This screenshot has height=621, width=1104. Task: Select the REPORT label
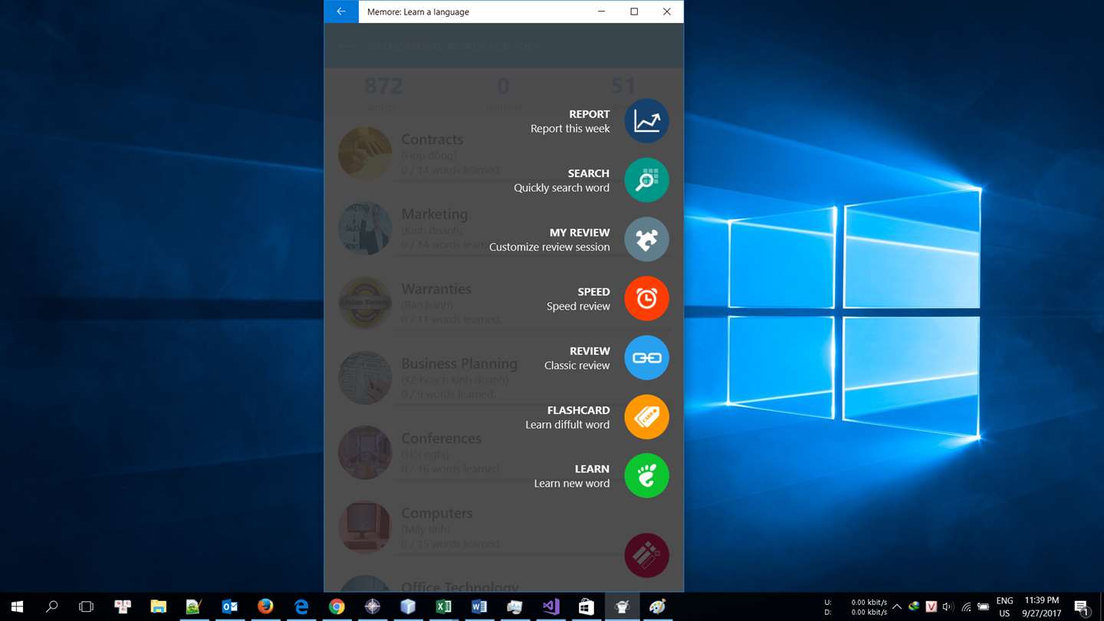click(x=590, y=114)
